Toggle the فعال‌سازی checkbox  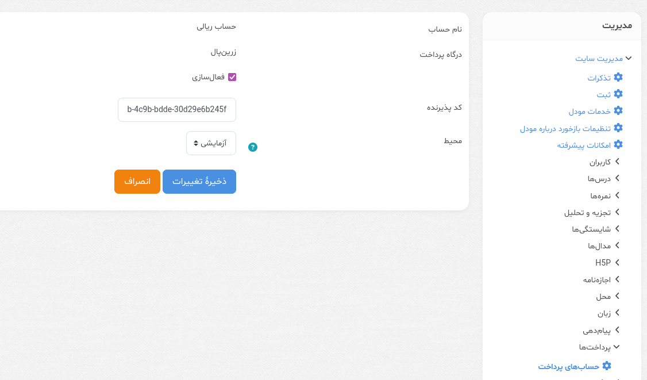click(x=232, y=77)
